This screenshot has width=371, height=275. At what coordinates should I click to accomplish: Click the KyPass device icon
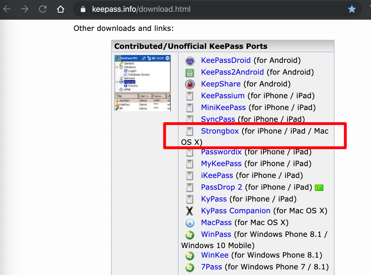point(190,199)
